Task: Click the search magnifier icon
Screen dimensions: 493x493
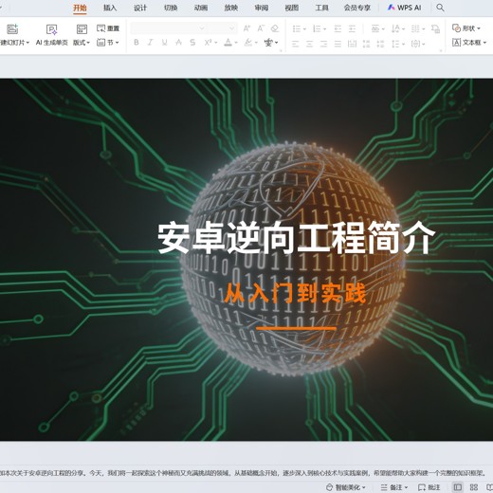Action: click(x=440, y=8)
